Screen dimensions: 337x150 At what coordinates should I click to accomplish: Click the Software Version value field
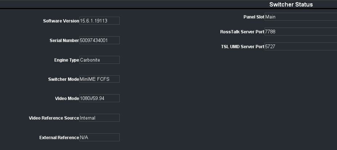[99, 21]
